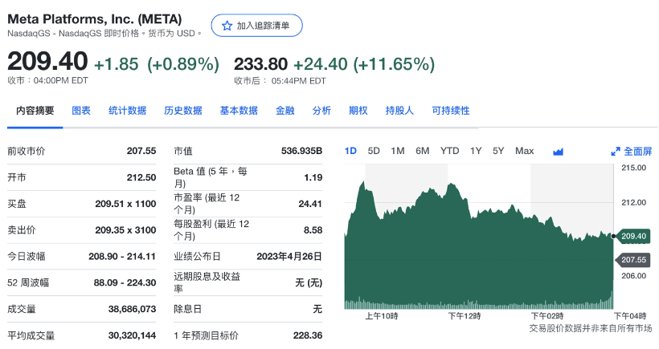Show year-to-date with YTD range
The width and height of the screenshot is (659, 349).
coord(449,151)
